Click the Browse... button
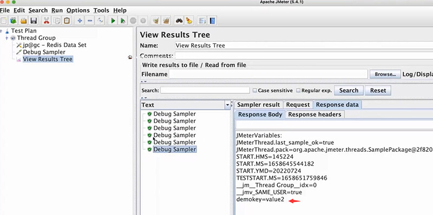433x215 pixels. point(385,74)
